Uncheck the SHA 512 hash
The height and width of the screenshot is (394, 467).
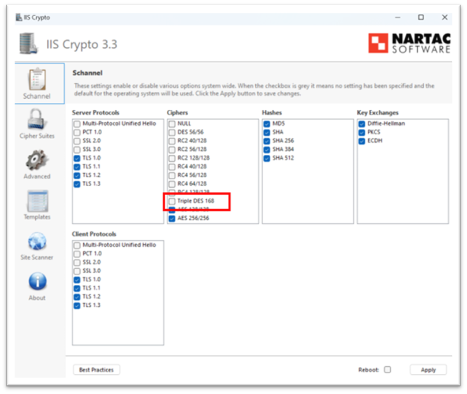(267, 158)
